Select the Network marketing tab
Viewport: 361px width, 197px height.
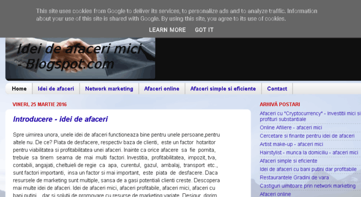tap(109, 88)
